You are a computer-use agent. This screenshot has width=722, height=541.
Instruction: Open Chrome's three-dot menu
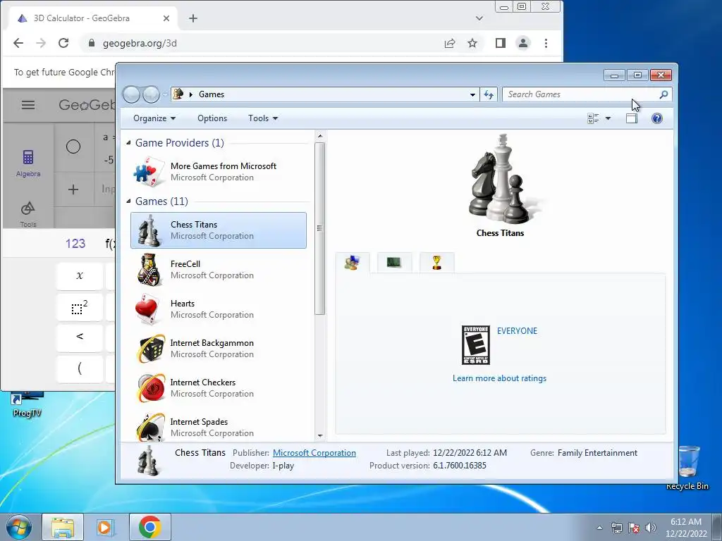tap(546, 43)
